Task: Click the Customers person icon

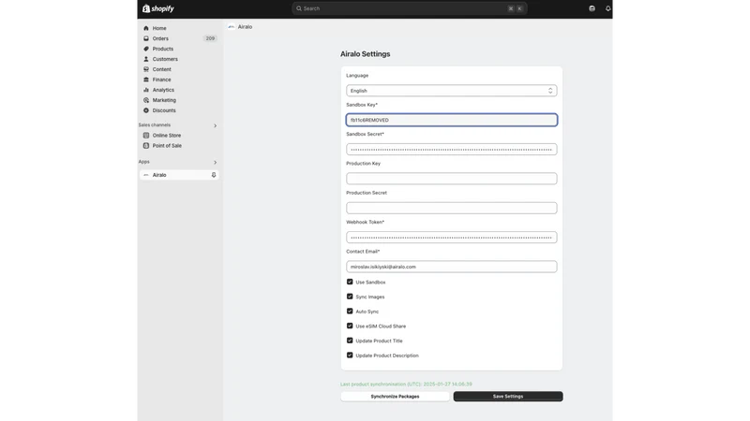Action: (x=146, y=59)
